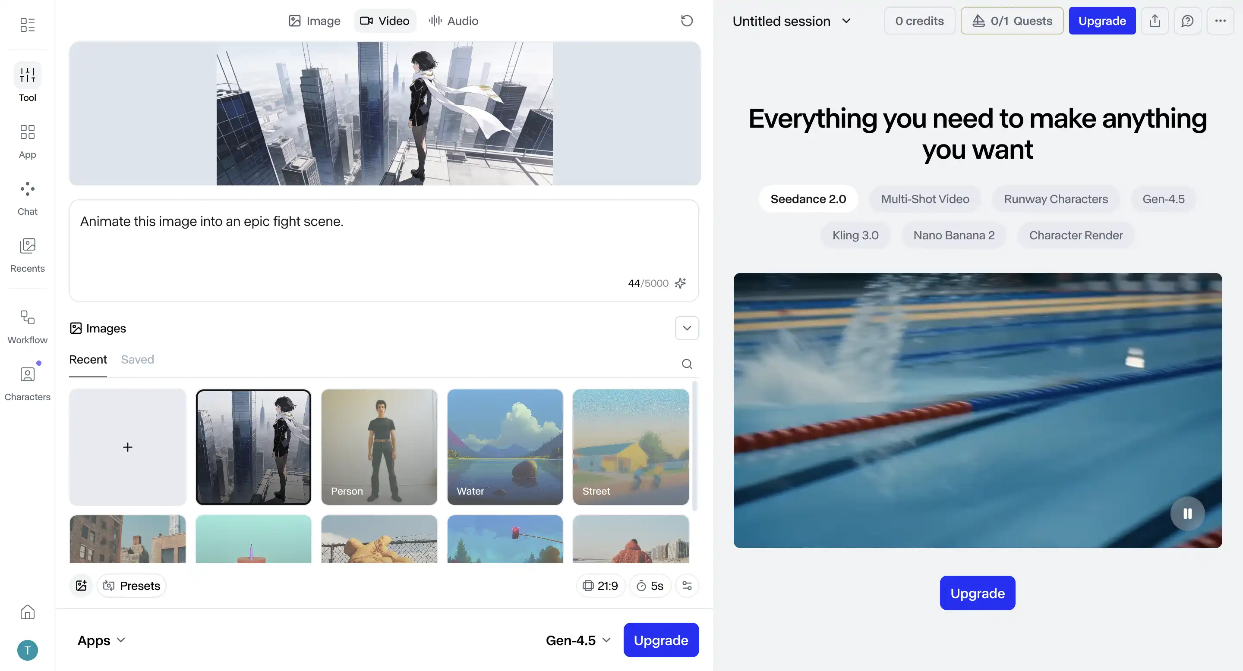Switch to the Saved images tab
This screenshot has width=1243, height=671.
pos(137,360)
